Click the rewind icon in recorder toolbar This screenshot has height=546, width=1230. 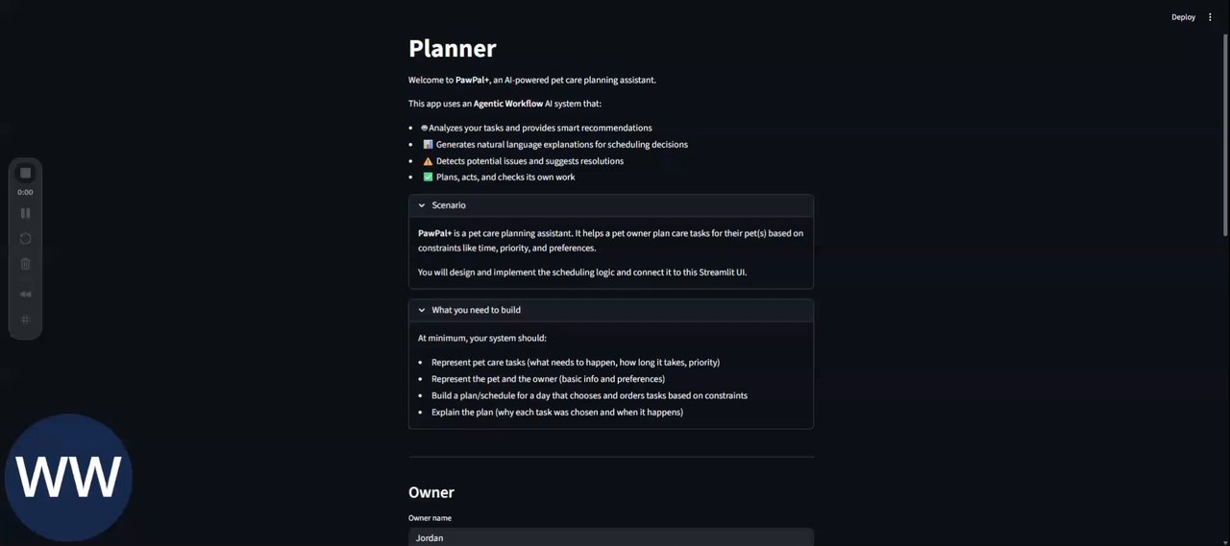pos(26,295)
